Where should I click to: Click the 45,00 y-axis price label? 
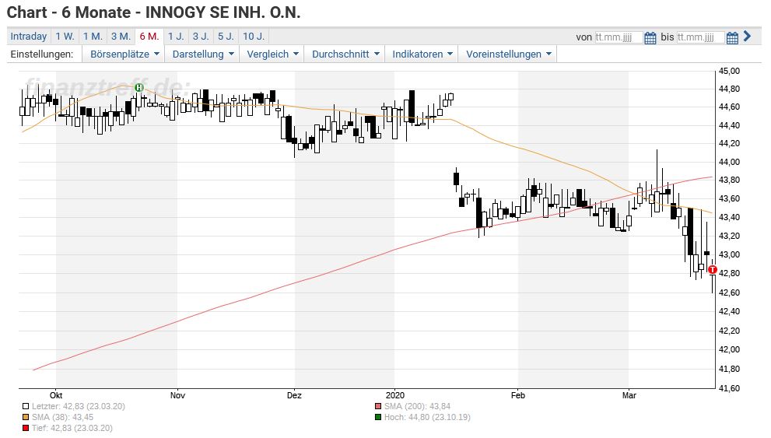click(729, 71)
